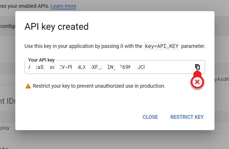Click the "play" text at left edge

5,128
